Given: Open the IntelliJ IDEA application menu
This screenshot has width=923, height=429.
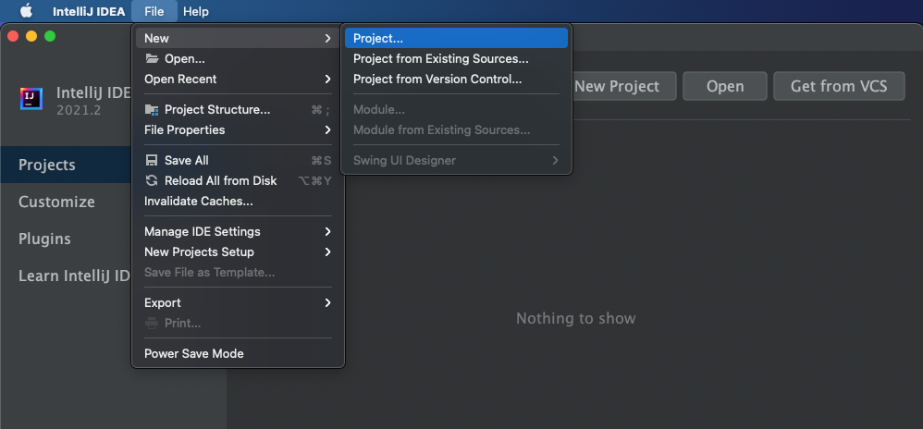Looking at the screenshot, I should (89, 11).
